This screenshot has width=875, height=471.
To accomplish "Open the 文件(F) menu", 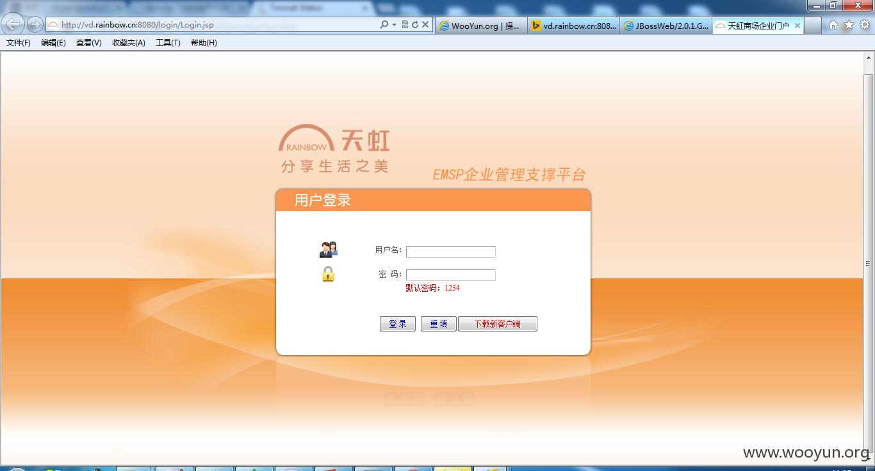I will (x=19, y=43).
